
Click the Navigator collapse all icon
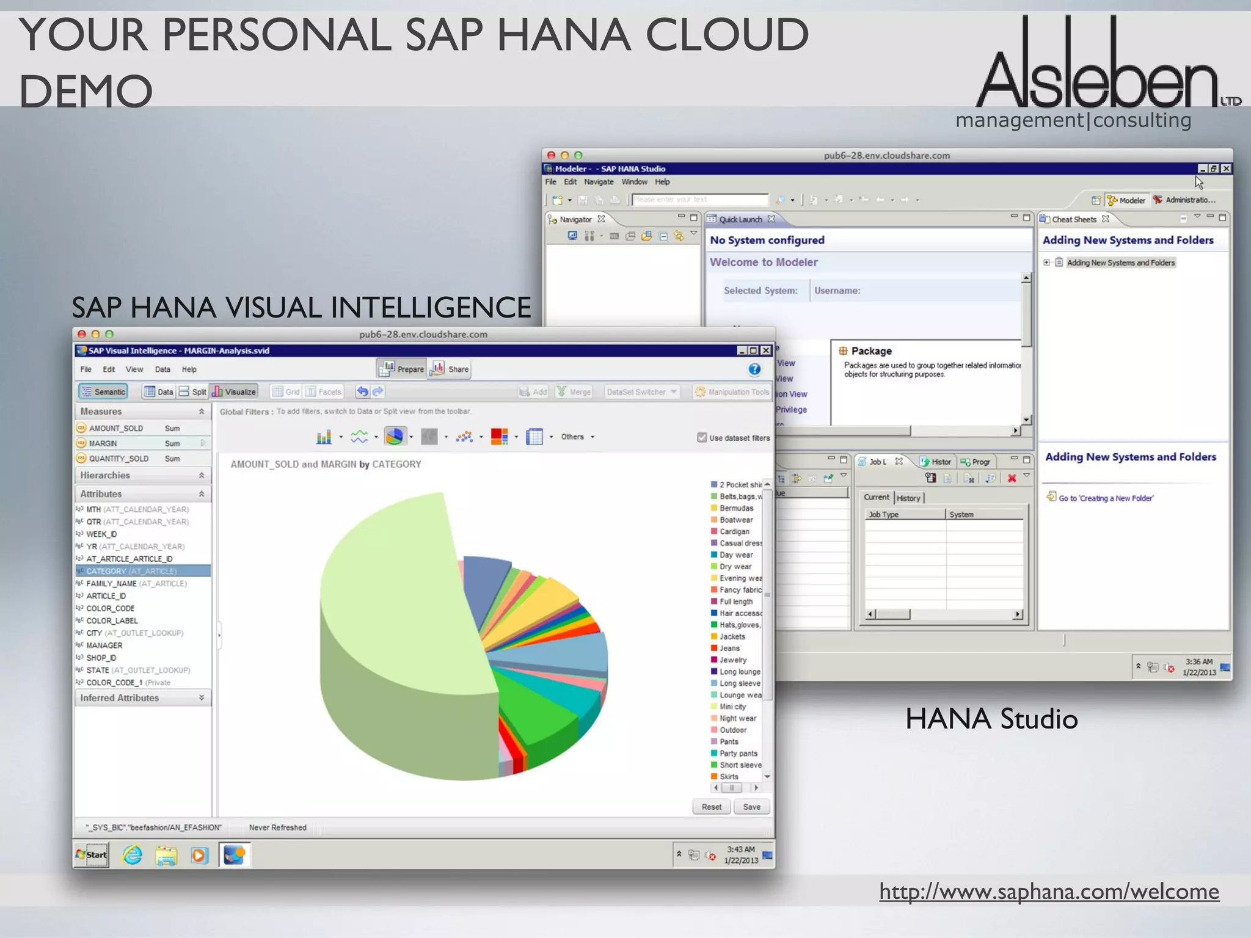pos(663,236)
